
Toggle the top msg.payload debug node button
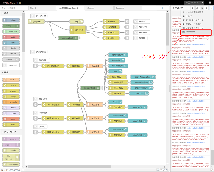(x=79, y=38)
